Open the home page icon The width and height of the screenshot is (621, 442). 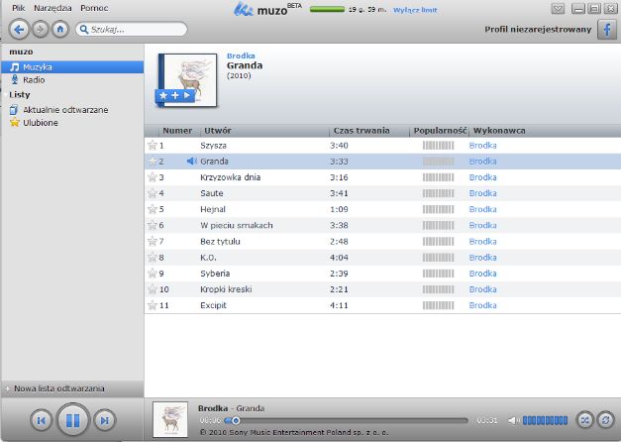coord(60,30)
